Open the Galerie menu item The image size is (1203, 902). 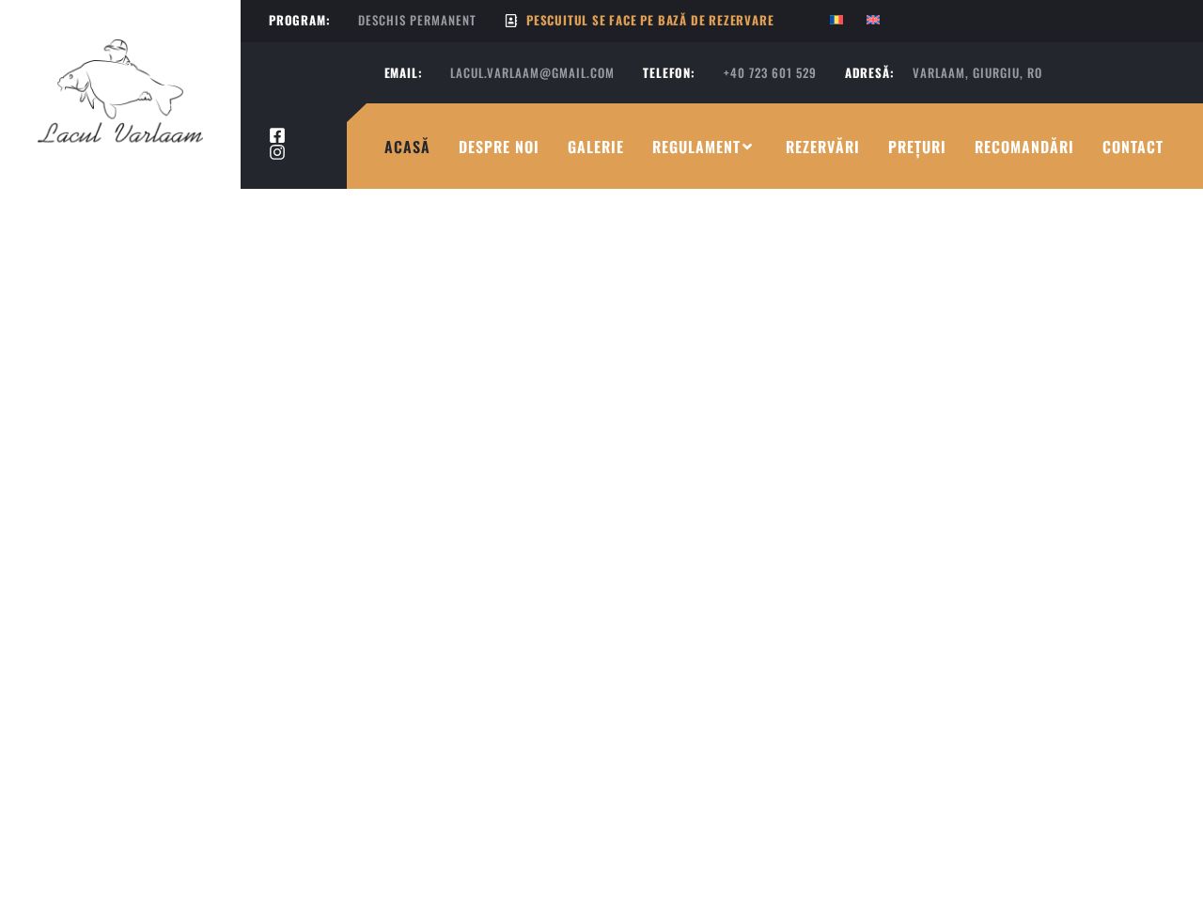point(596,147)
